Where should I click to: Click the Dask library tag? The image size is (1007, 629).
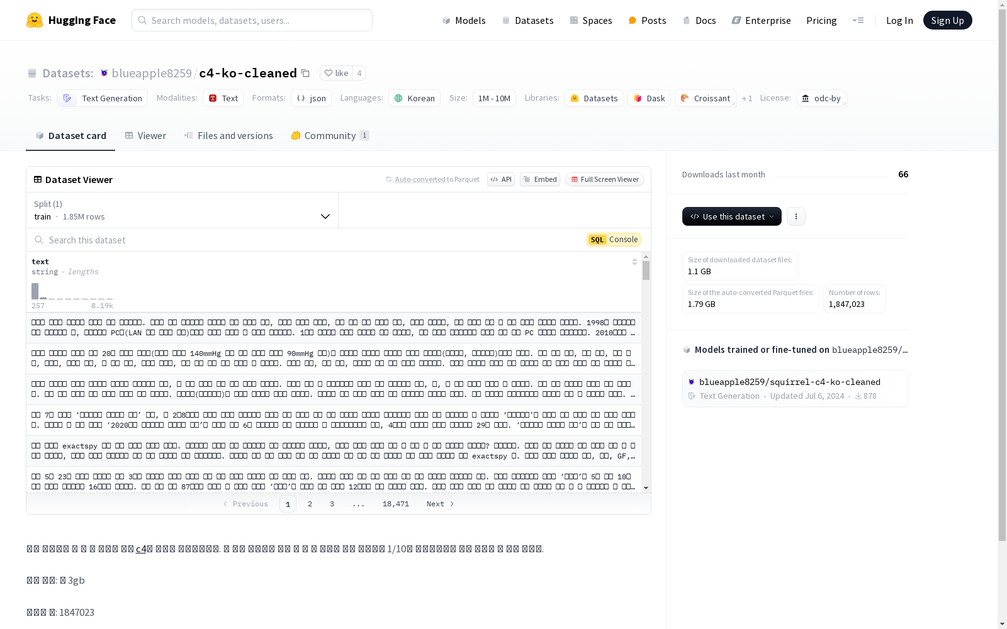coord(649,98)
